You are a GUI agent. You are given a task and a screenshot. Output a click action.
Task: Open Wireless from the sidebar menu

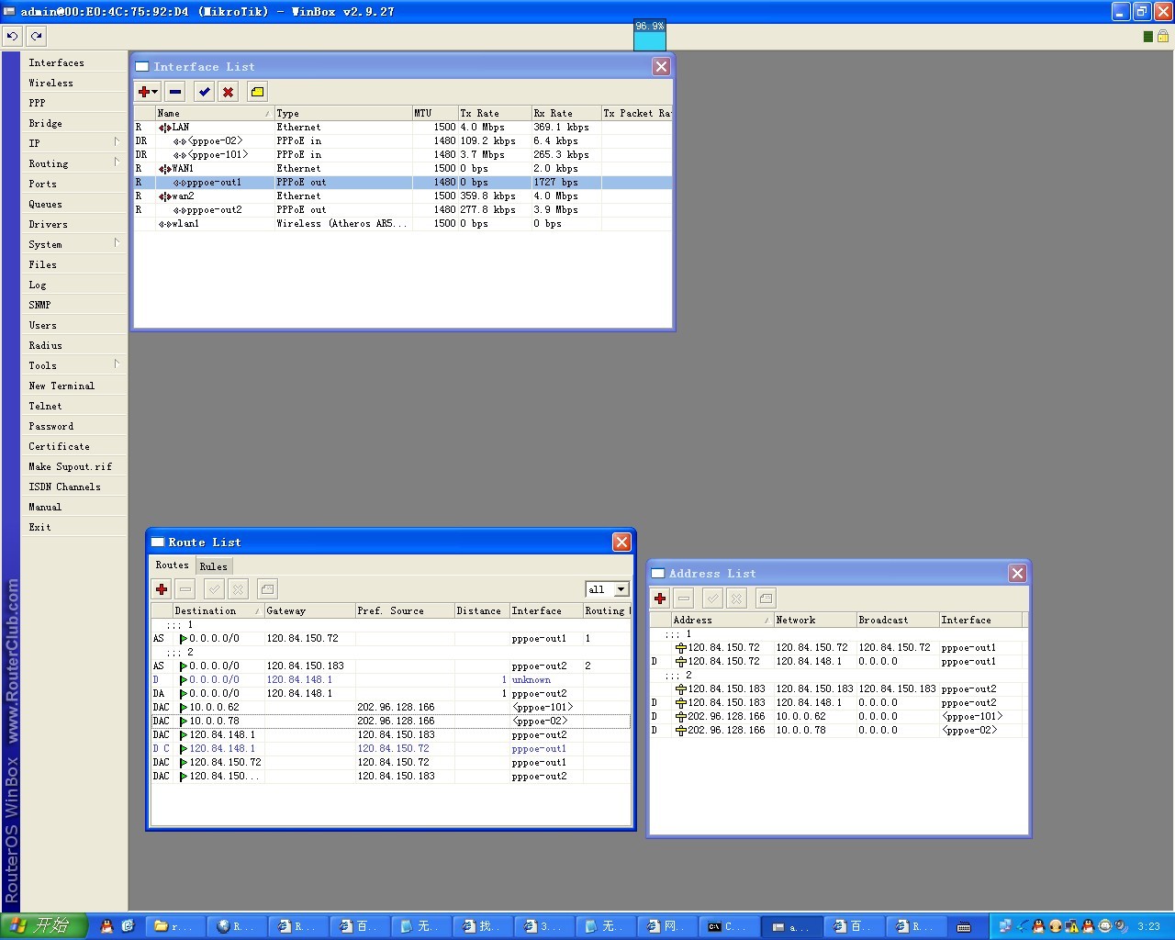pyautogui.click(x=73, y=83)
